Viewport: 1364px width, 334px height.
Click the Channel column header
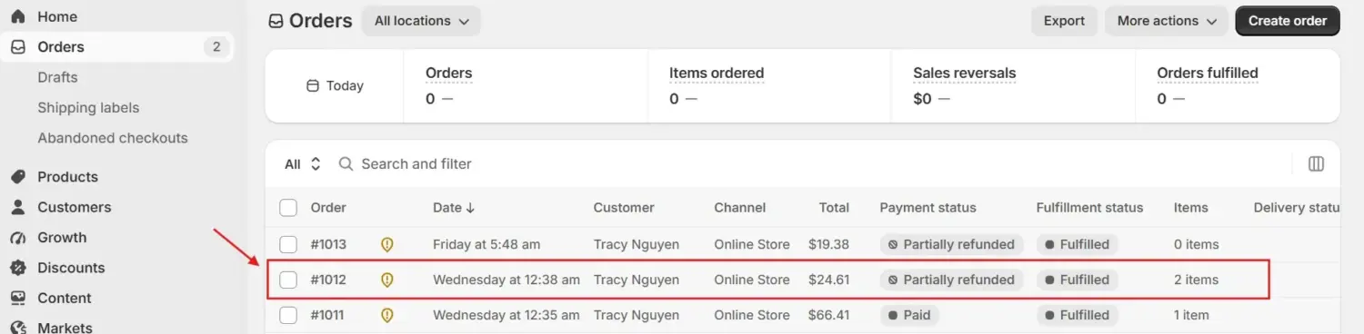739,208
